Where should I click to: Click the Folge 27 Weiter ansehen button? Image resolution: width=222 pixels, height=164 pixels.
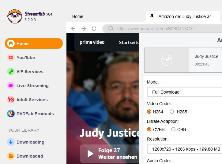tap(109, 154)
